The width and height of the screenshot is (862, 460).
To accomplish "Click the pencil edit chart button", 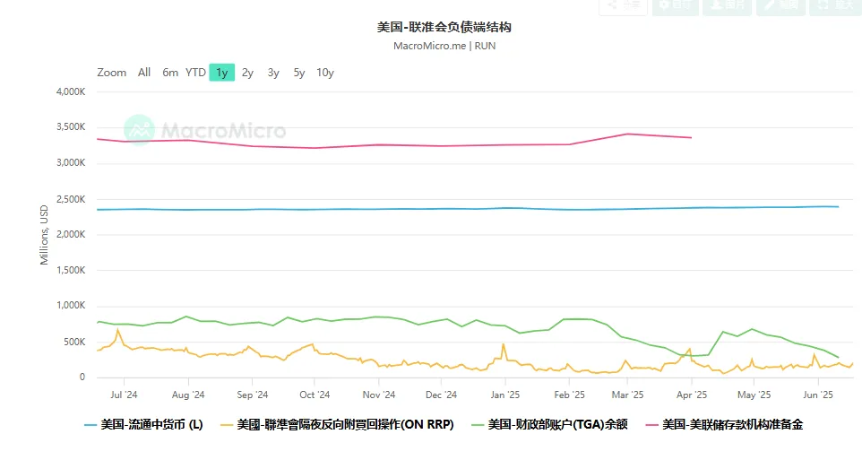I will pos(780,5).
